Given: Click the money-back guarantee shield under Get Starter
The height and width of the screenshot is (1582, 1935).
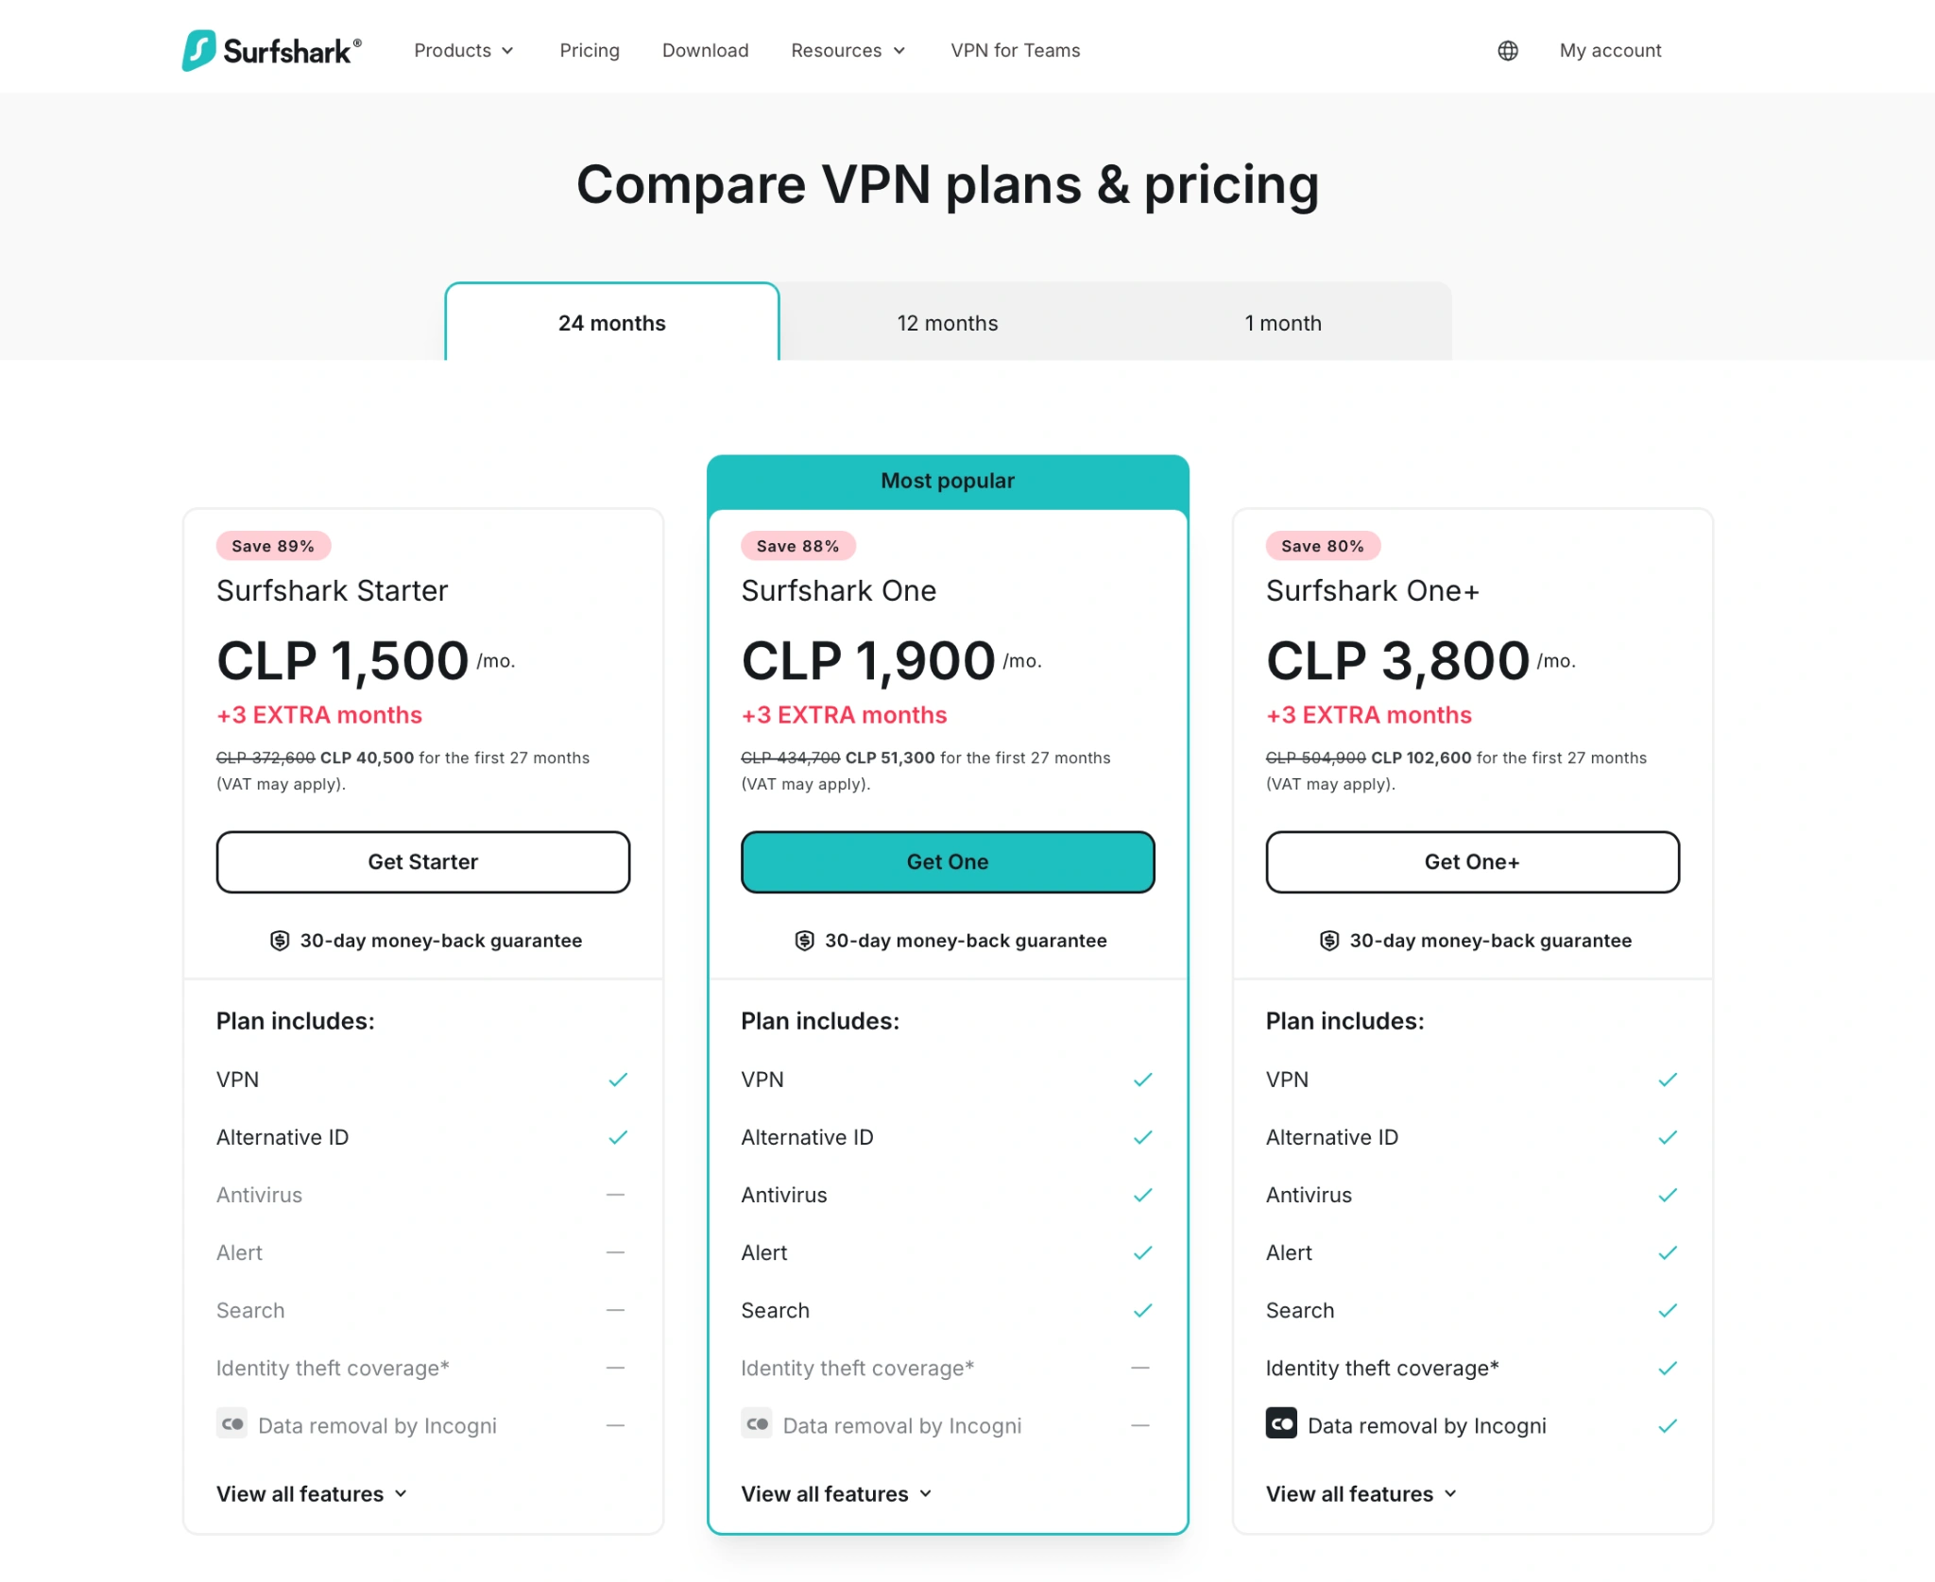Looking at the screenshot, I should 280,940.
